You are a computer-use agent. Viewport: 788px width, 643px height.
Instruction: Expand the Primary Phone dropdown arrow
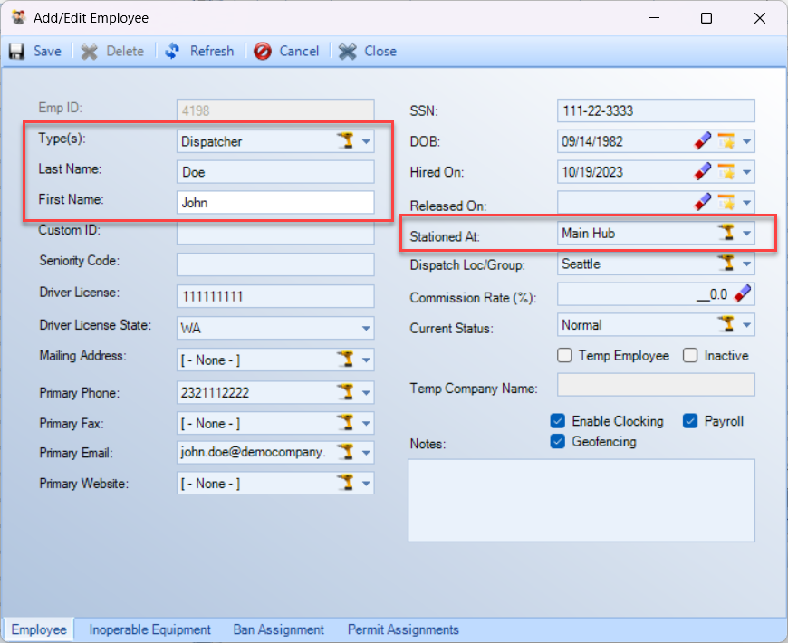(x=366, y=393)
